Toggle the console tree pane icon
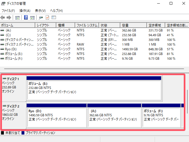 coord(17,18)
